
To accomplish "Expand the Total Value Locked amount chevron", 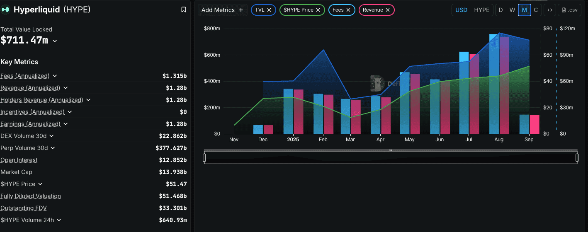I will pos(55,41).
